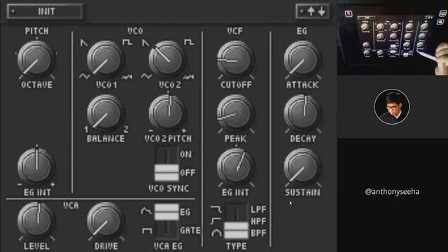The height and width of the screenshot is (252, 448).
Task: Click the circular presenter avatar
Action: coord(392,106)
